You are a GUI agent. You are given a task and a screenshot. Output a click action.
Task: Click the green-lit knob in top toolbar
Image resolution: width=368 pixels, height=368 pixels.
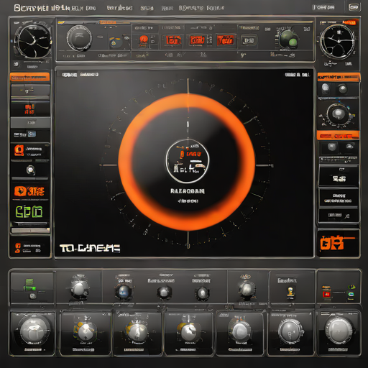click(288, 40)
